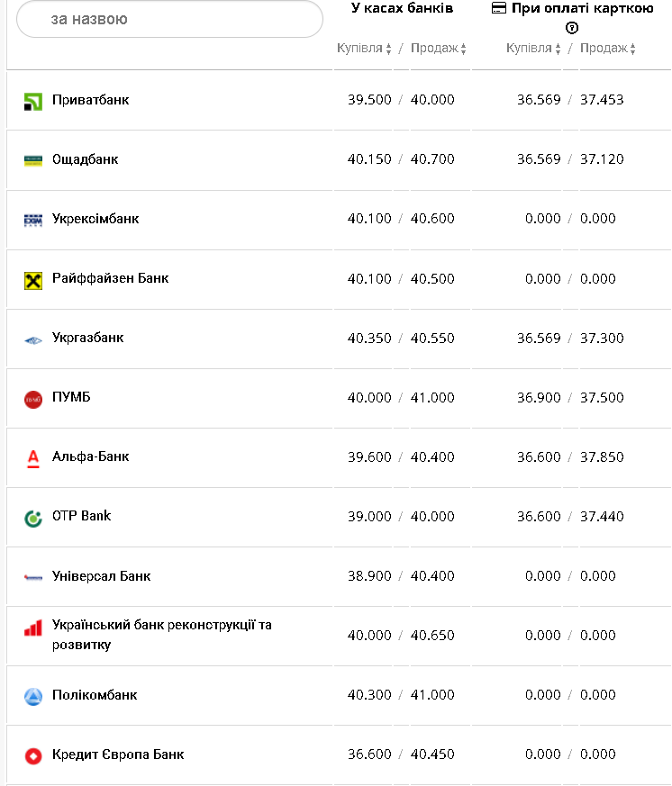Click the Приватбанк logo icon

(x=33, y=101)
